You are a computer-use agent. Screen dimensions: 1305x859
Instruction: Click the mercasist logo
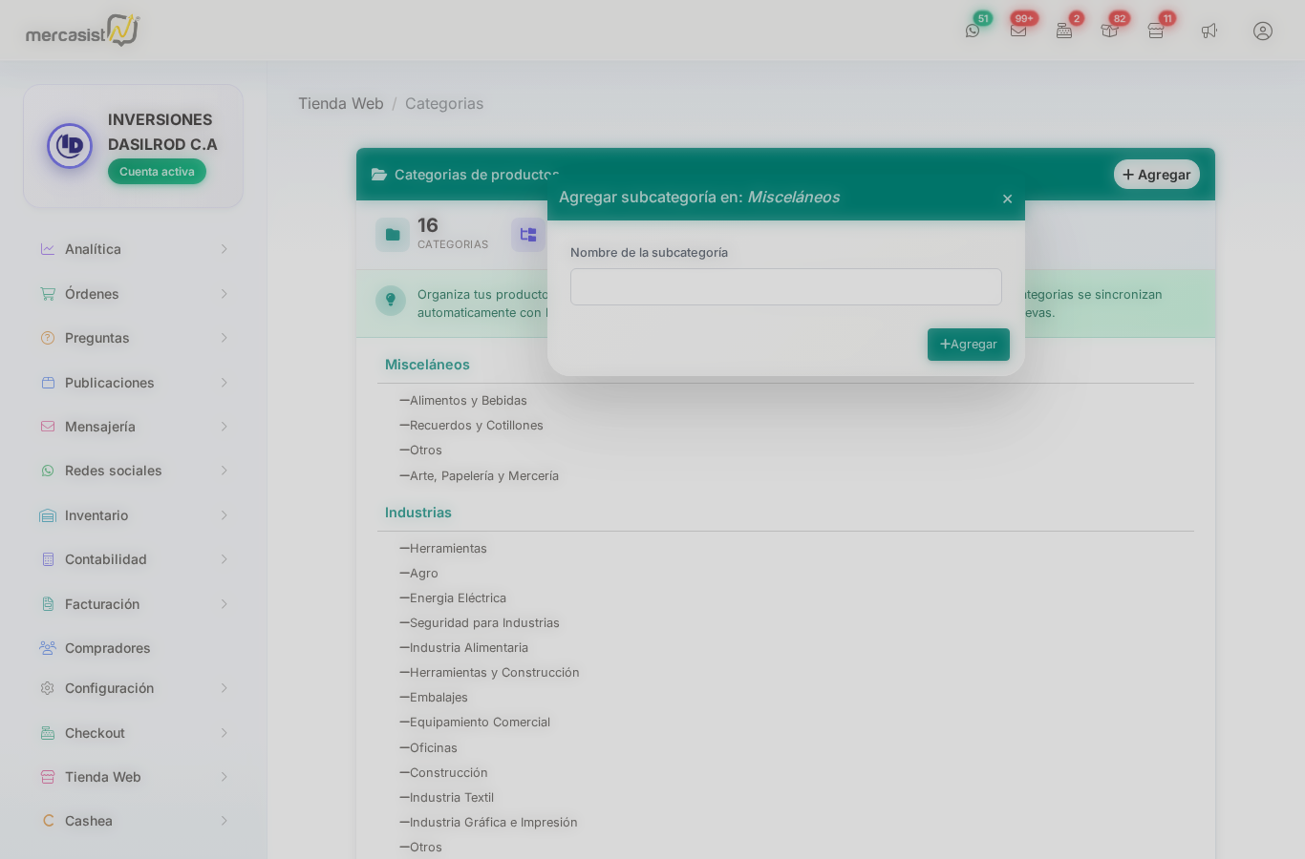point(82,31)
